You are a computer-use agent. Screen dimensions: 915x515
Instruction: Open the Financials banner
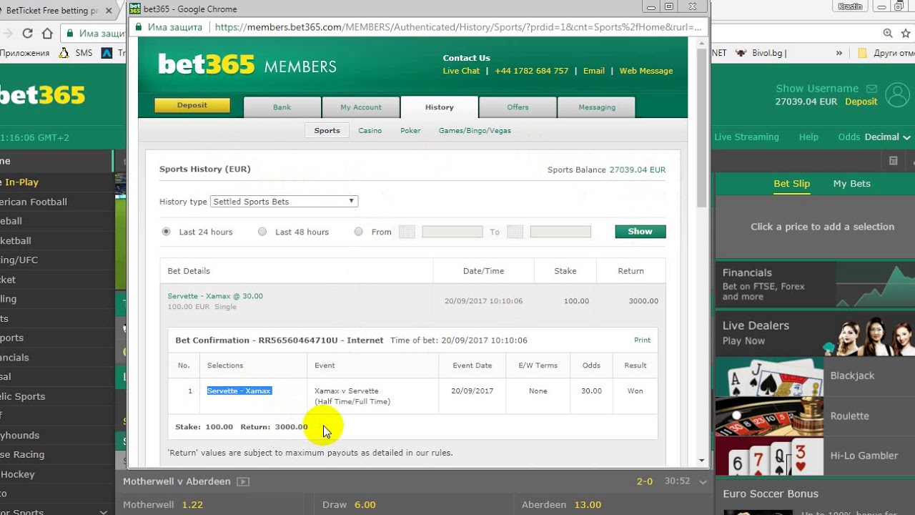pyautogui.click(x=815, y=284)
